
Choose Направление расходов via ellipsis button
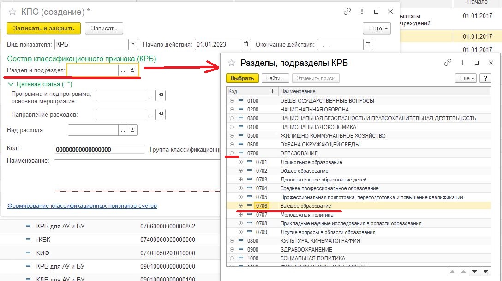point(151,114)
